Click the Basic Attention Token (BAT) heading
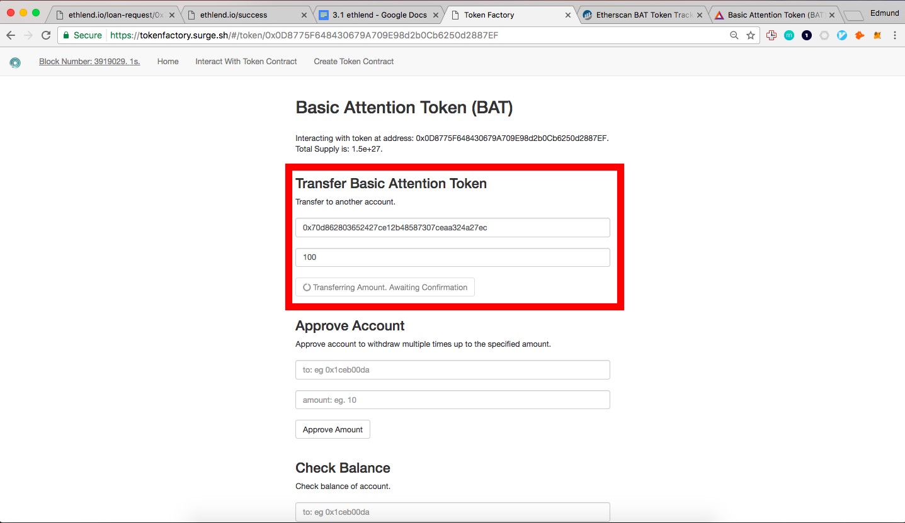This screenshot has width=905, height=523. tap(404, 108)
